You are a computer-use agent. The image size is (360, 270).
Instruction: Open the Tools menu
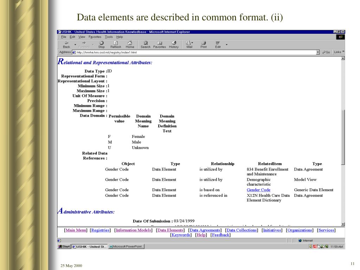point(109,37)
